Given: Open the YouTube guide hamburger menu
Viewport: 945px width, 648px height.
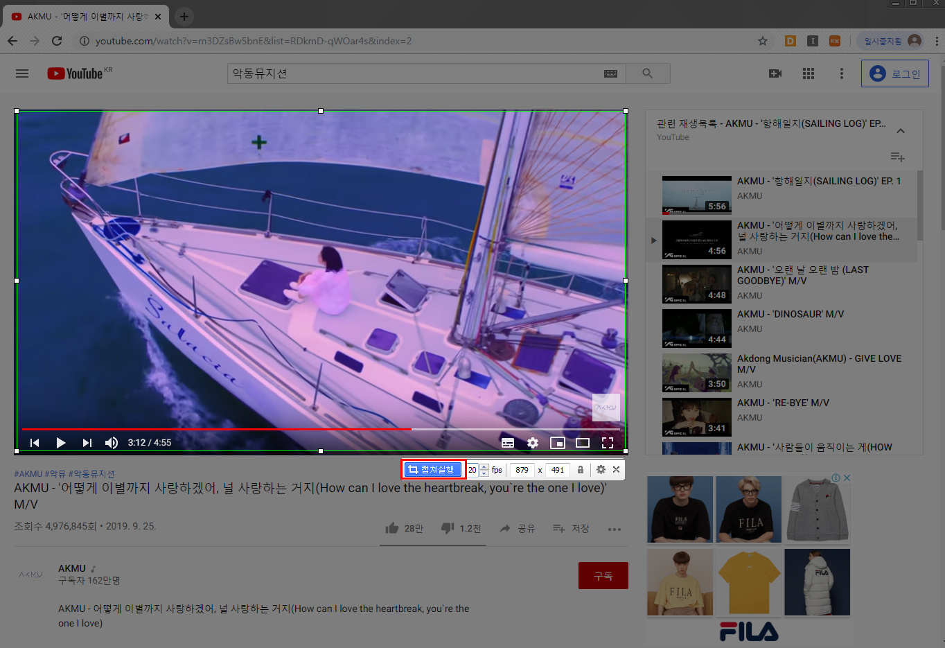Looking at the screenshot, I should pos(22,73).
